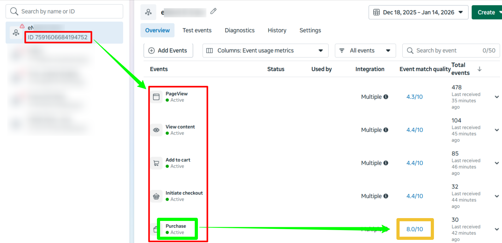Show info for View content Multiple integration
The image size is (502, 243).
pyautogui.click(x=386, y=130)
